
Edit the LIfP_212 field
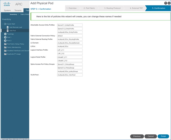(70, 54)
